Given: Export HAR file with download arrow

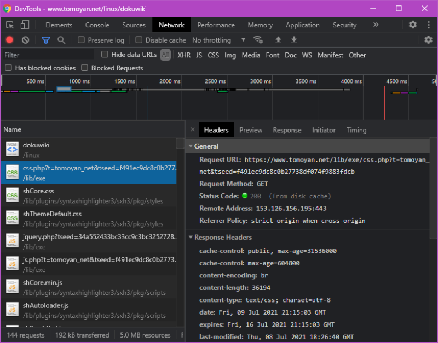Looking at the screenshot, I should pos(294,40).
